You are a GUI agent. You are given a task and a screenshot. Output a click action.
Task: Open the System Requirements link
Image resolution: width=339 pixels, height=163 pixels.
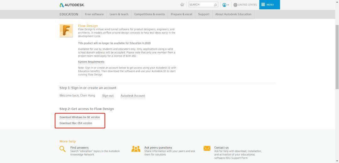[x=91, y=62]
